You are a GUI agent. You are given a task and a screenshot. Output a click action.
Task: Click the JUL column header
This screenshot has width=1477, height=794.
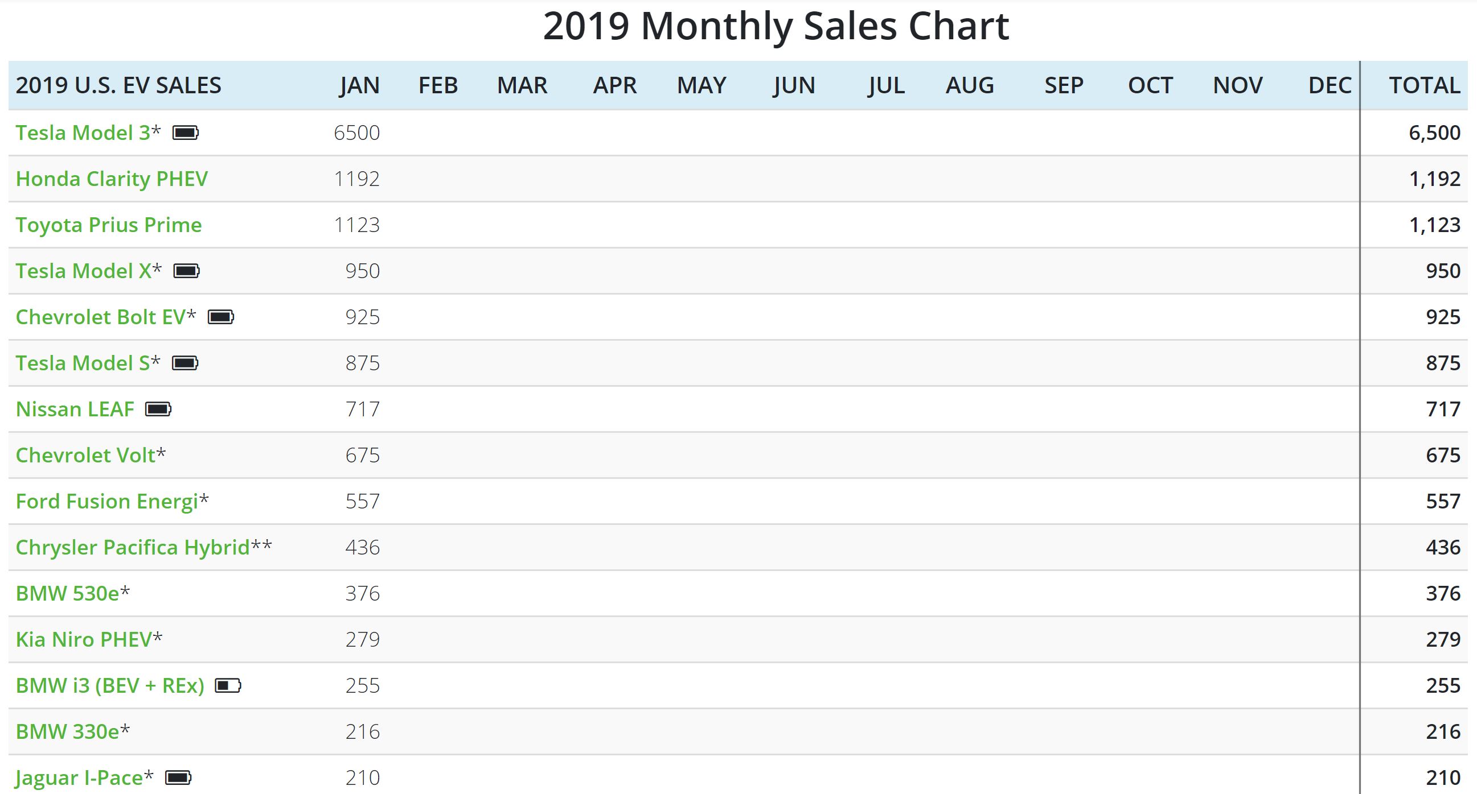[886, 85]
